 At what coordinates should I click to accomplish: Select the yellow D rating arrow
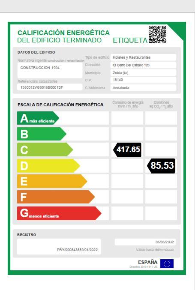tap(48, 166)
